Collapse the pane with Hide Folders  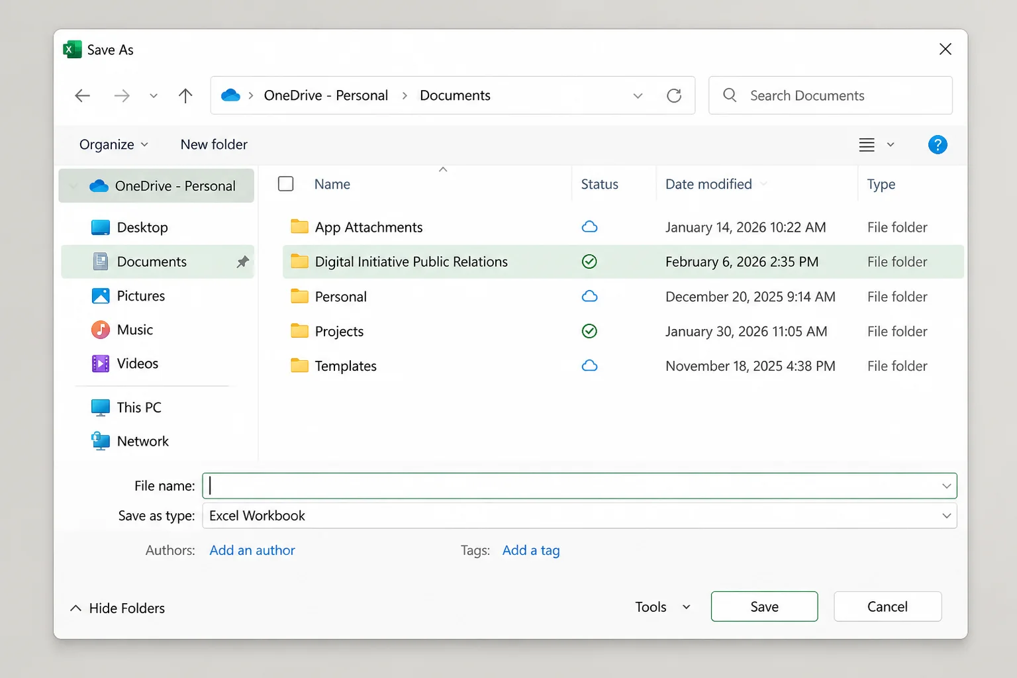[117, 608]
